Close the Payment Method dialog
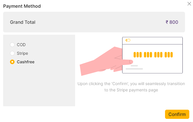 coord(189,4)
